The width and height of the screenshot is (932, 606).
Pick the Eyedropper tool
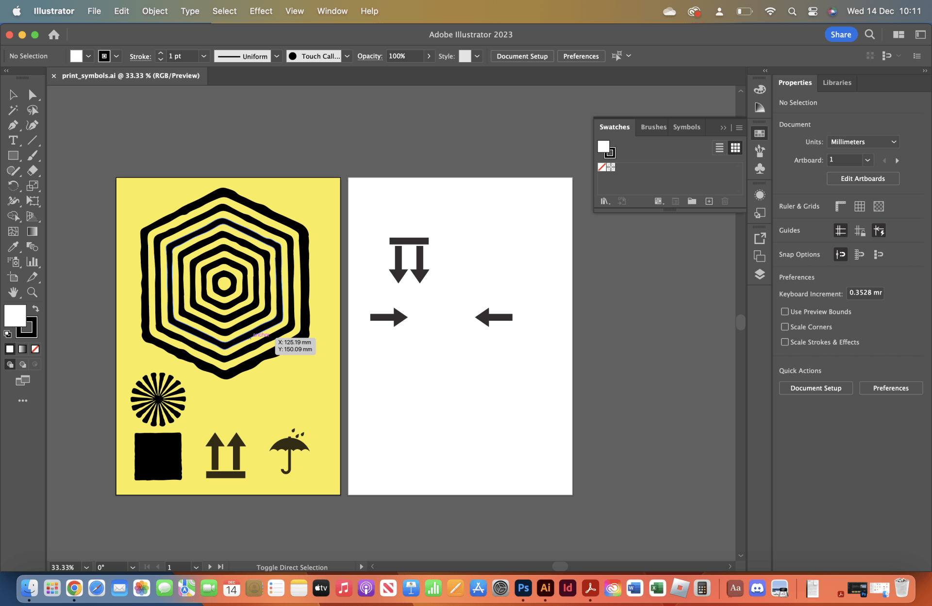[x=13, y=247]
